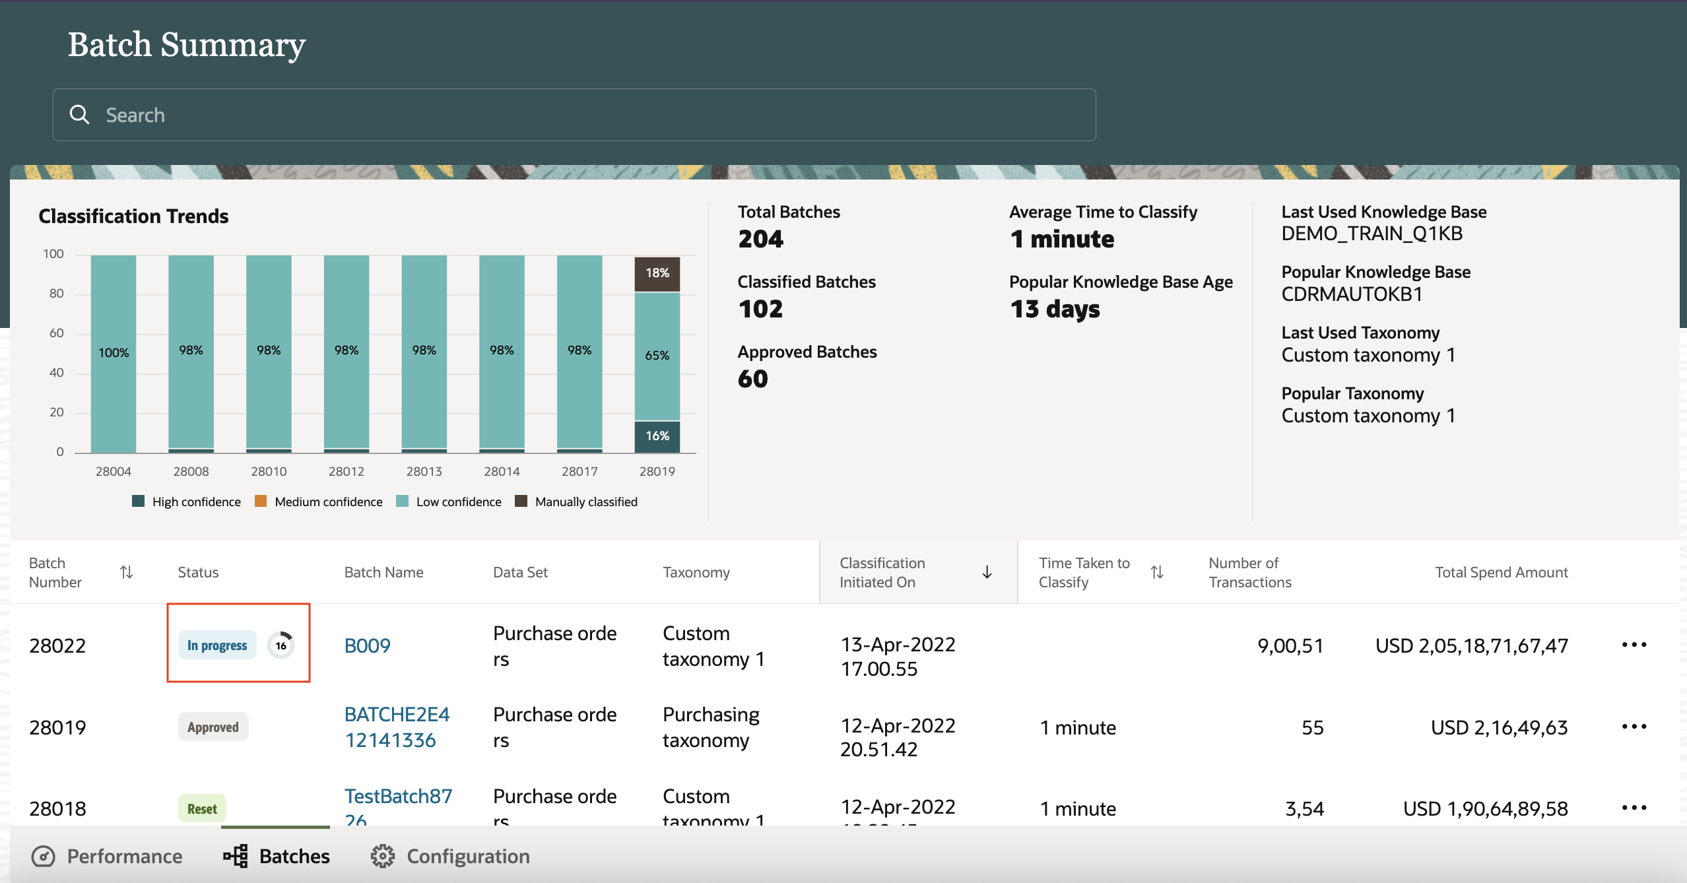Sort by Batch Number arrows icon

pyautogui.click(x=127, y=572)
